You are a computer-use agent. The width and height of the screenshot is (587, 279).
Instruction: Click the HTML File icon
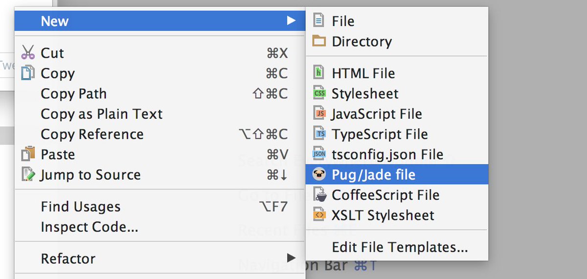[x=319, y=73]
